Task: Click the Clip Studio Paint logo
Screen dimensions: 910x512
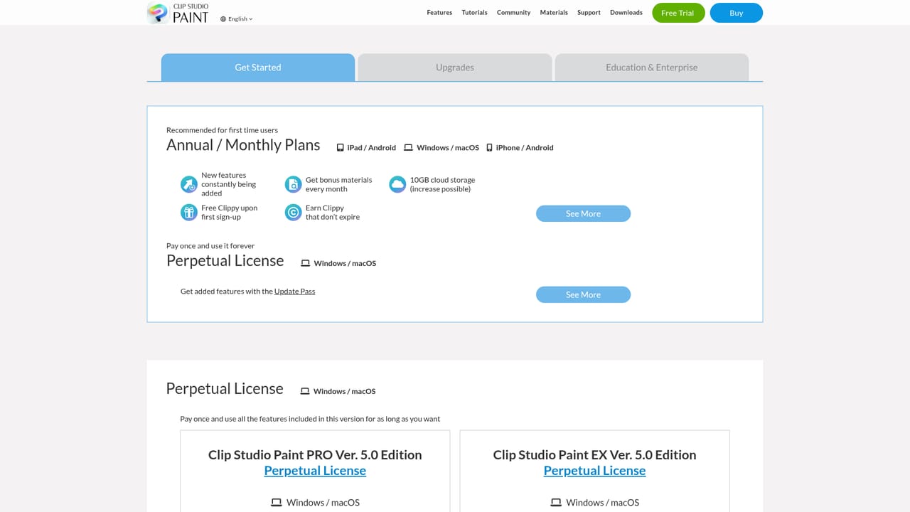Action: click(178, 13)
